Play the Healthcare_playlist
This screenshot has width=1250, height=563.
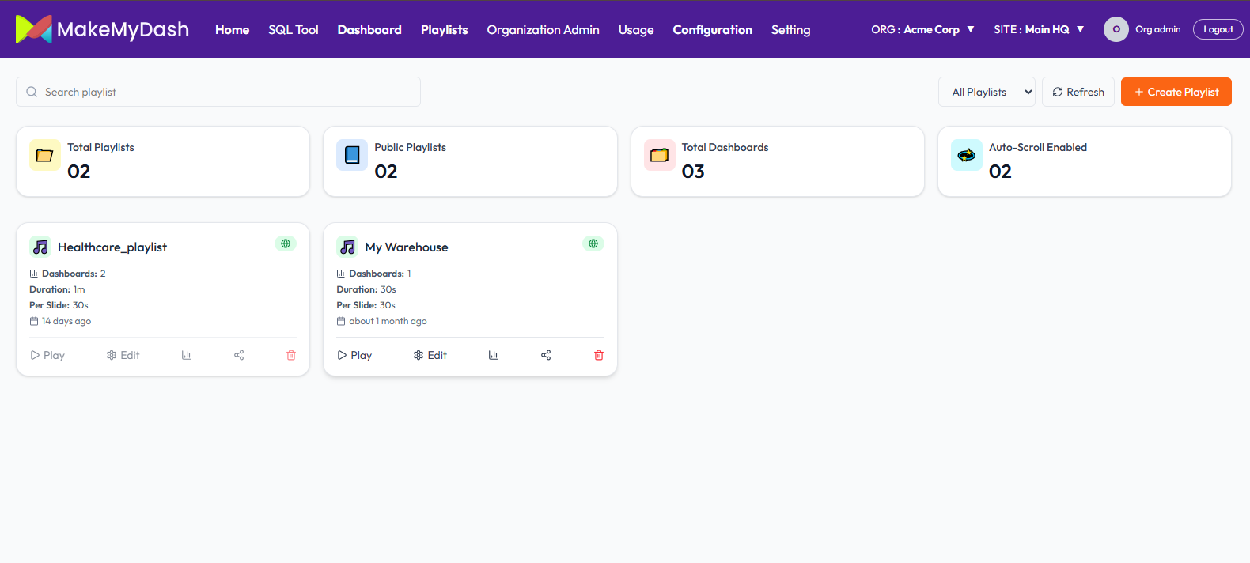(x=47, y=355)
